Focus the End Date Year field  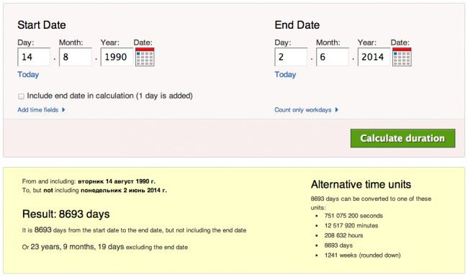tap(374, 57)
